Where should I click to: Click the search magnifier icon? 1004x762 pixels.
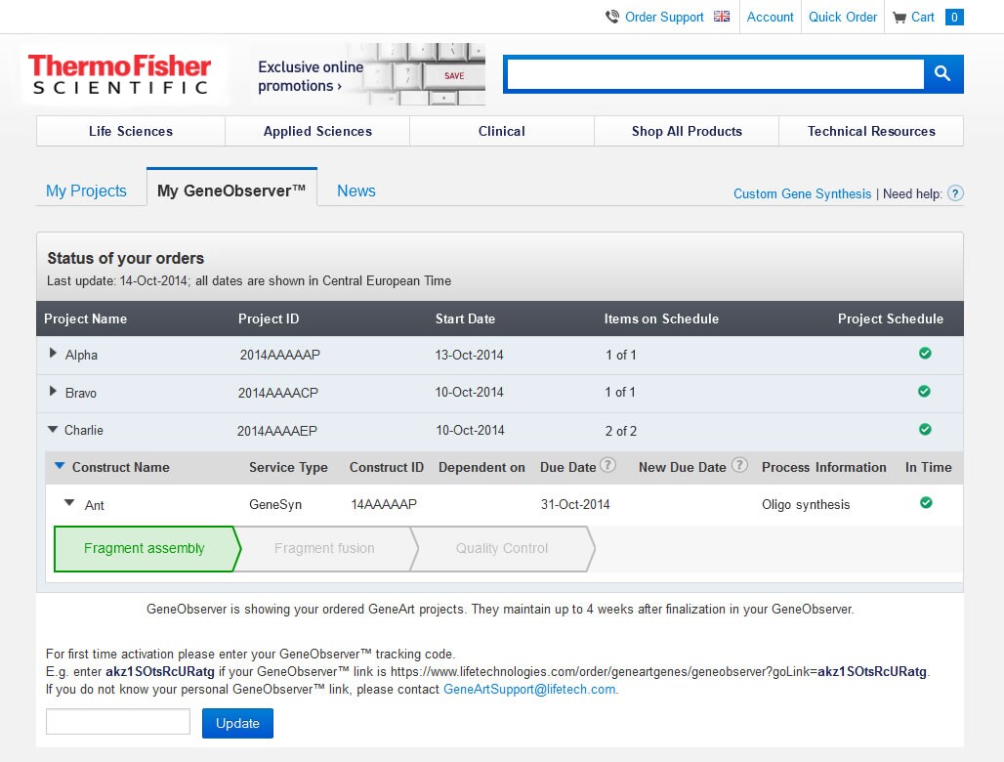click(x=942, y=73)
